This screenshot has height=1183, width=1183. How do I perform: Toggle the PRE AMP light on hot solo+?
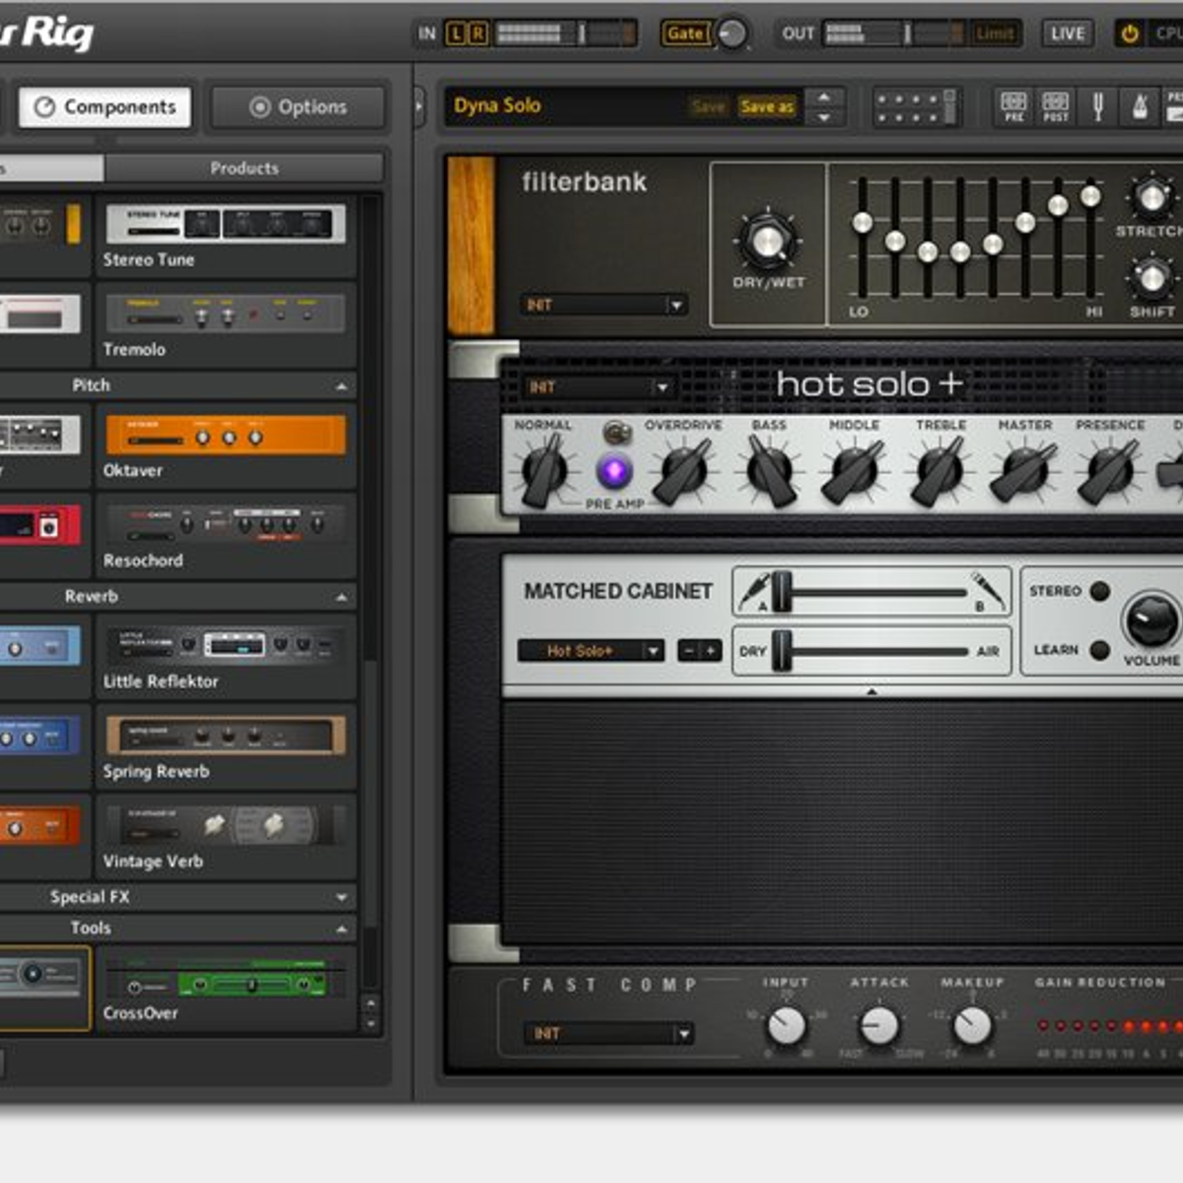614,471
